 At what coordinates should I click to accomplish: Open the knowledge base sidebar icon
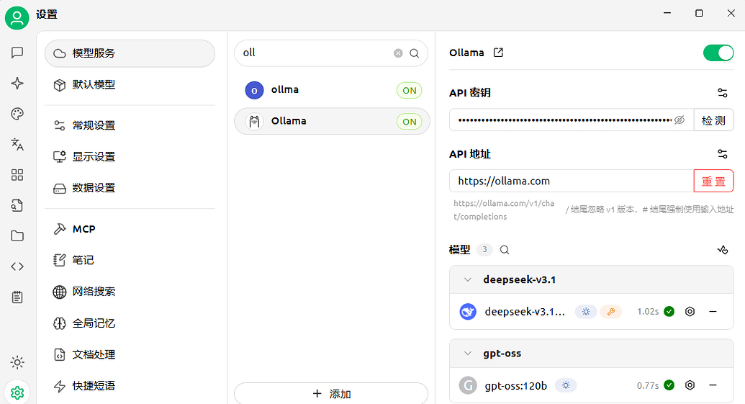(x=17, y=205)
